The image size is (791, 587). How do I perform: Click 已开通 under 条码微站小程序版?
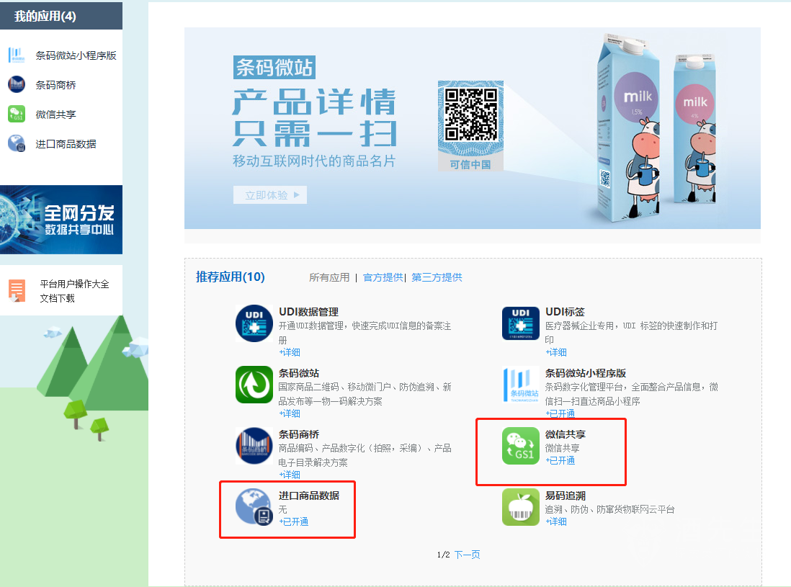[x=560, y=414]
